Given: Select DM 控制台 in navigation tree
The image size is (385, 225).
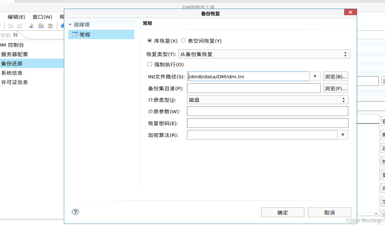Looking at the screenshot, I should (12, 45).
